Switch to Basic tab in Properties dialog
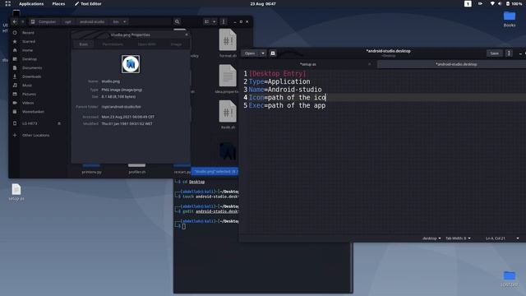Screen dimensions: 526x296 (x=84, y=44)
